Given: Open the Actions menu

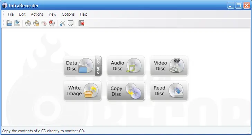Looking at the screenshot, I should pyautogui.click(x=37, y=14).
